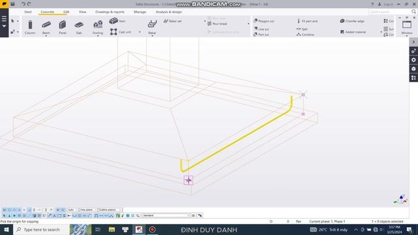Open File Explorer from taskbar
This screenshot has width=418, height=235.
(112, 230)
